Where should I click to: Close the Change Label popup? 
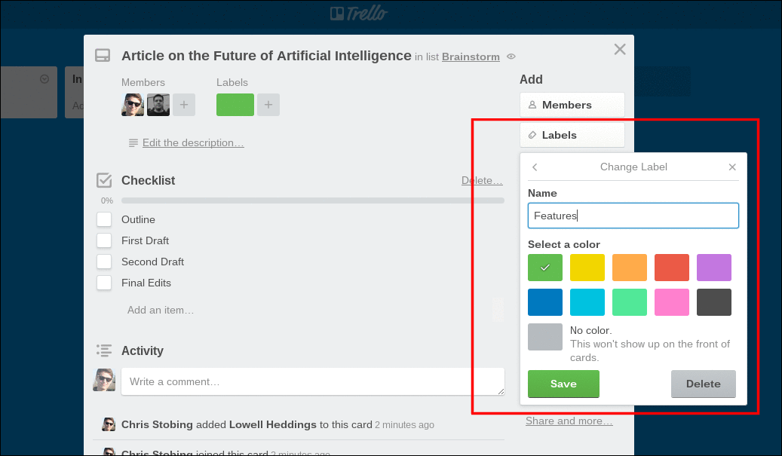pos(732,167)
